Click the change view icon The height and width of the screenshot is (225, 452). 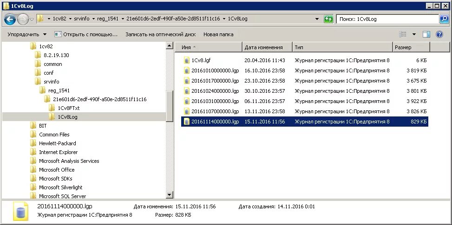tap(403, 34)
